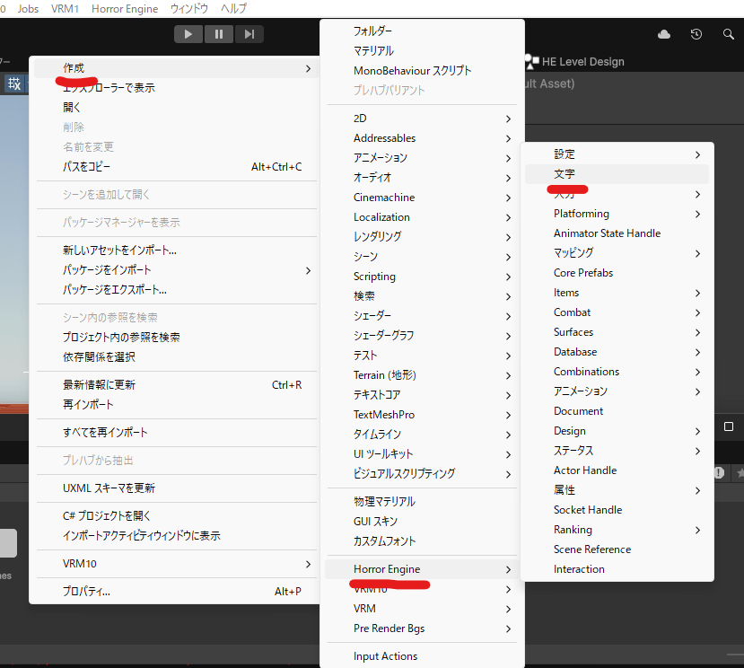
Task: Open the タイムライン submenu
Action: pos(423,435)
